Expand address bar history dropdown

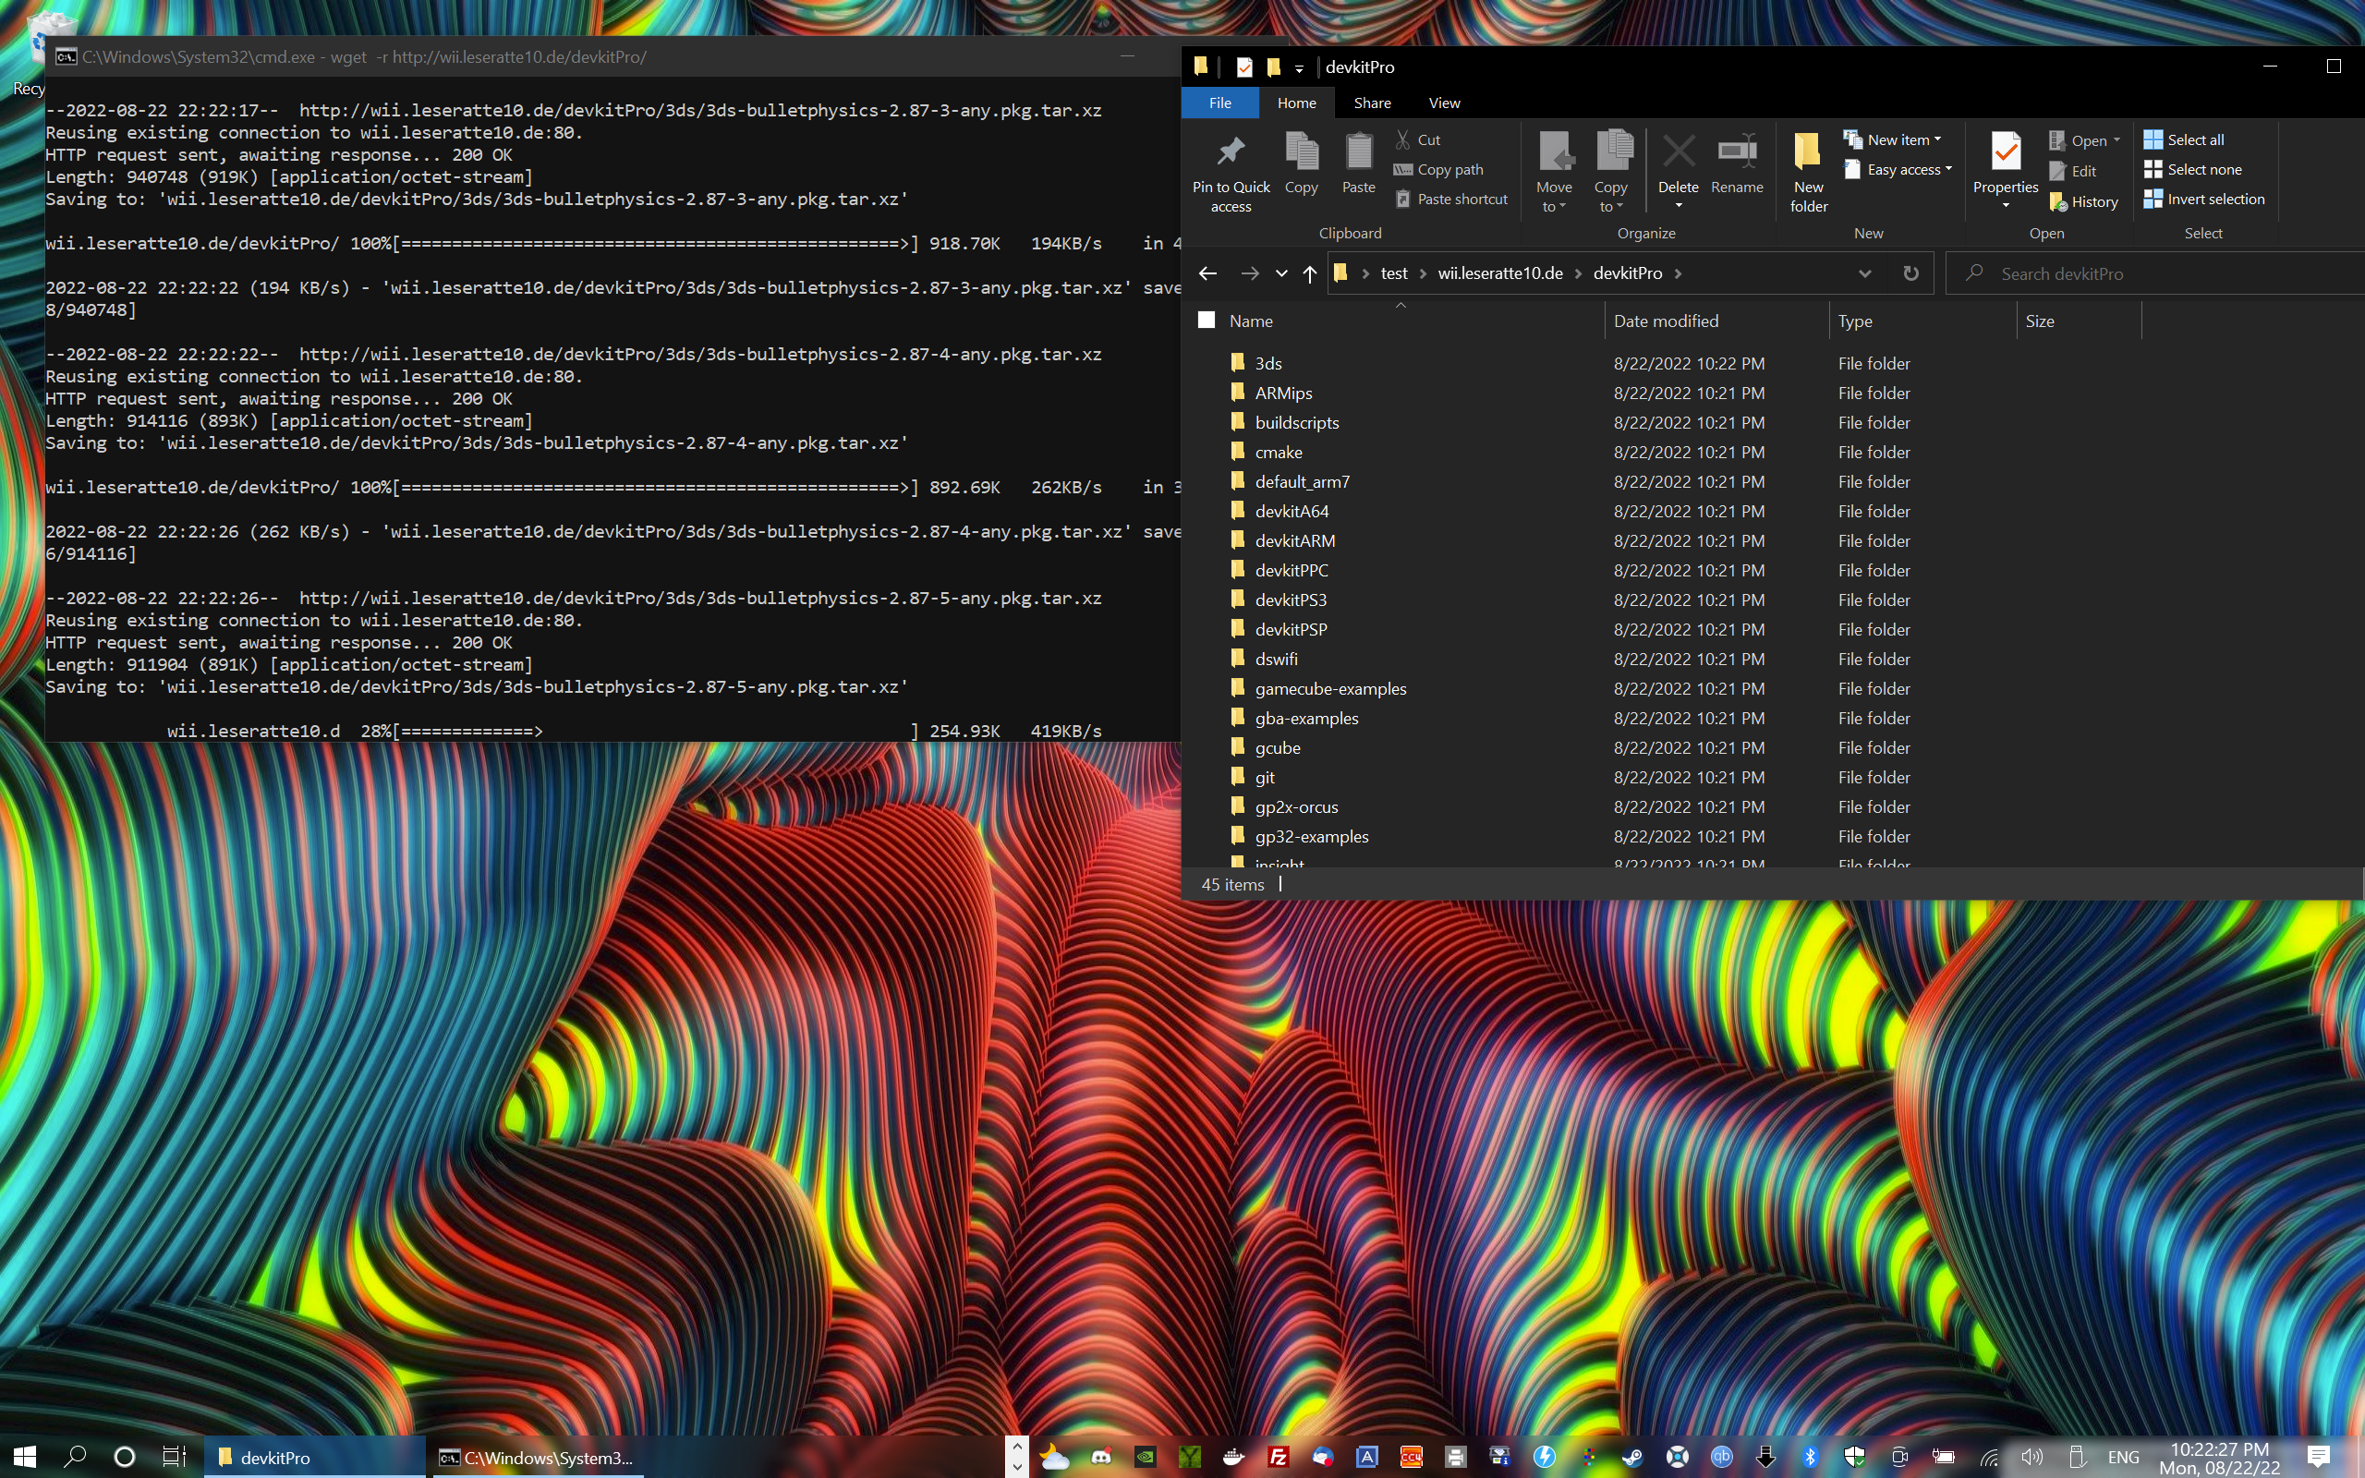1864,273
